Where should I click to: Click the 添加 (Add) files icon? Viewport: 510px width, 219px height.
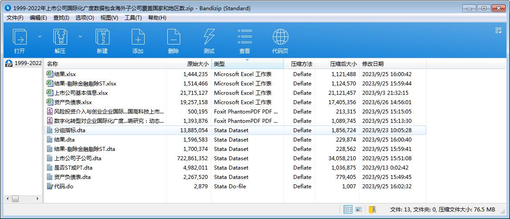pos(138,37)
